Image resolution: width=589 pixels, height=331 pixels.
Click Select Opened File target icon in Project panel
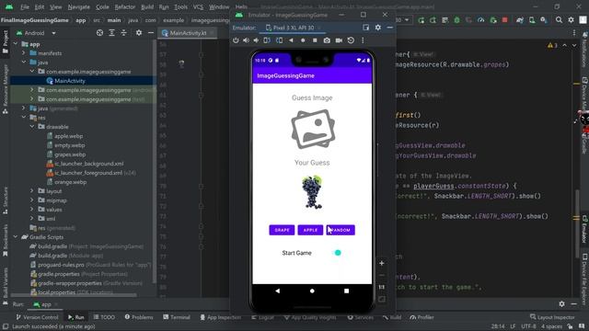[x=99, y=33]
